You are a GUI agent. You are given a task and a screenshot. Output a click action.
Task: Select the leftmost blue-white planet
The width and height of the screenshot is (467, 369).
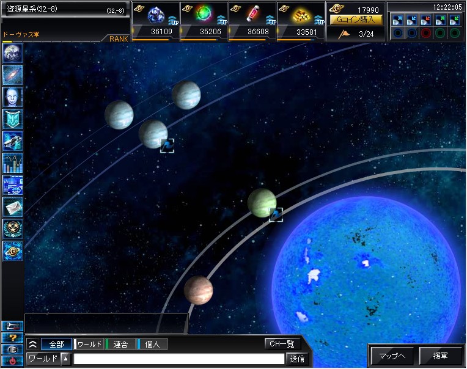[119, 115]
